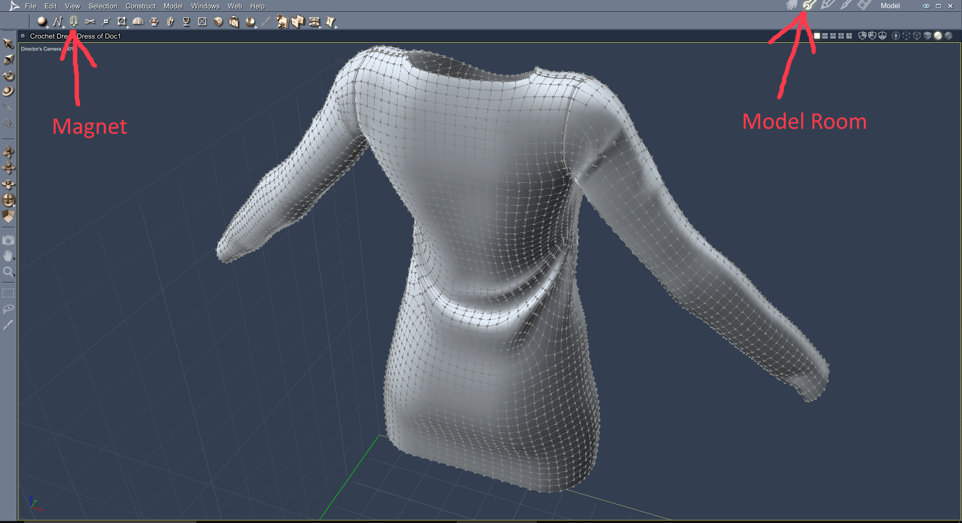
Task: Click the smooth sphere tool icon
Action: point(250,21)
